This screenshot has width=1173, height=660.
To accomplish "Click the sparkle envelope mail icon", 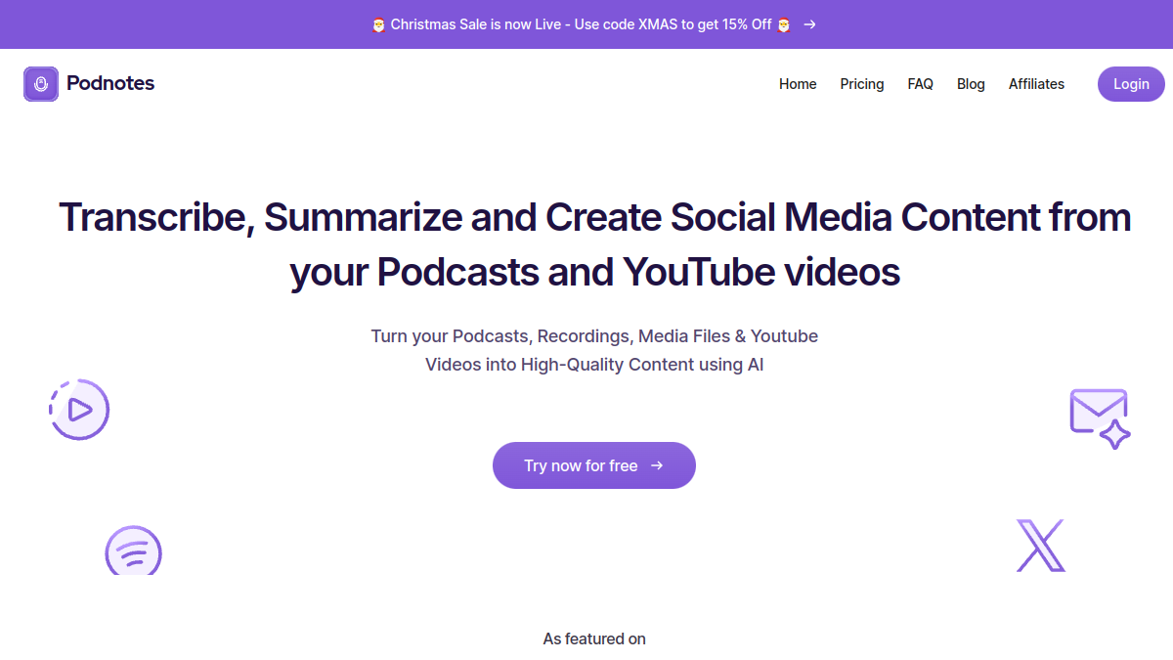I will 1100,418.
